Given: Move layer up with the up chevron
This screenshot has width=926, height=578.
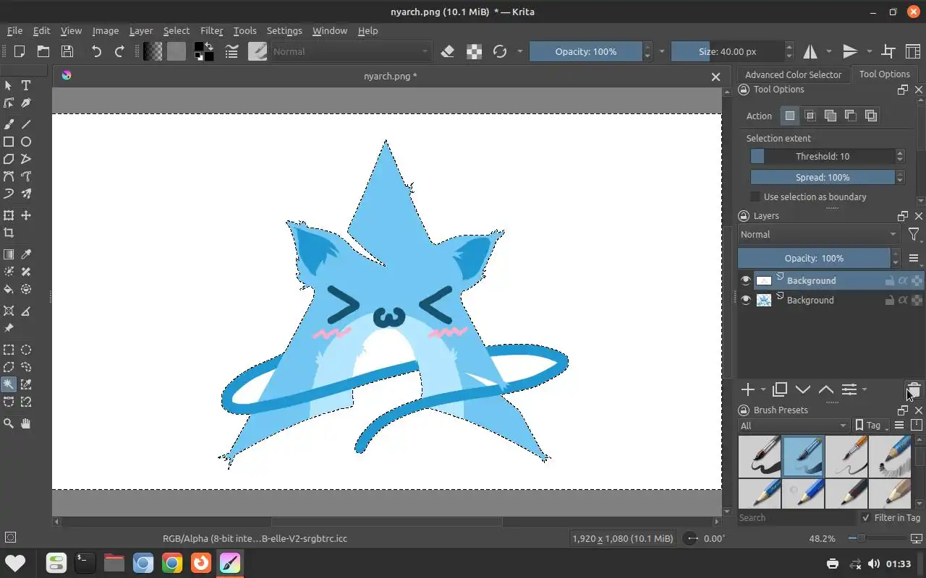Looking at the screenshot, I should (x=826, y=389).
